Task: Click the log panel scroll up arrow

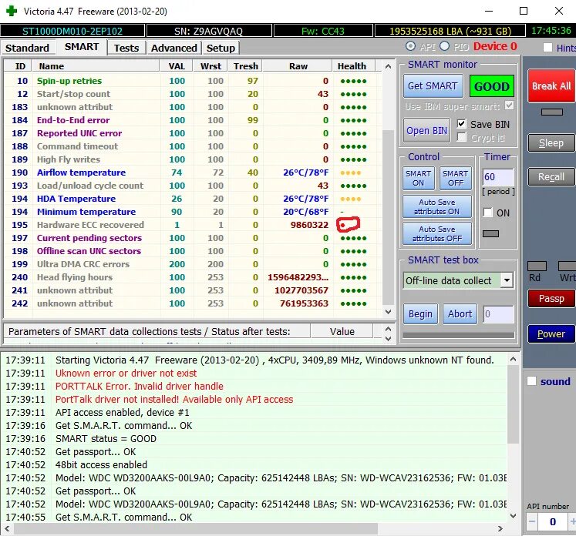Action: (514, 360)
